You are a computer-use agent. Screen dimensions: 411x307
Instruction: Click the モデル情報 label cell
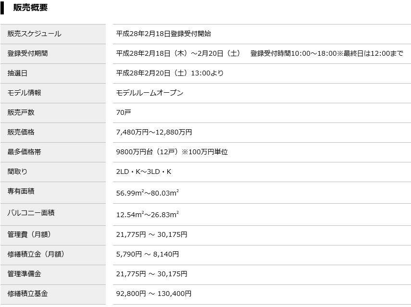tap(24, 93)
